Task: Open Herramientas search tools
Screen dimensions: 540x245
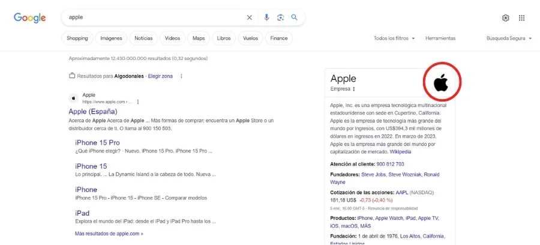Action: [x=440, y=38]
